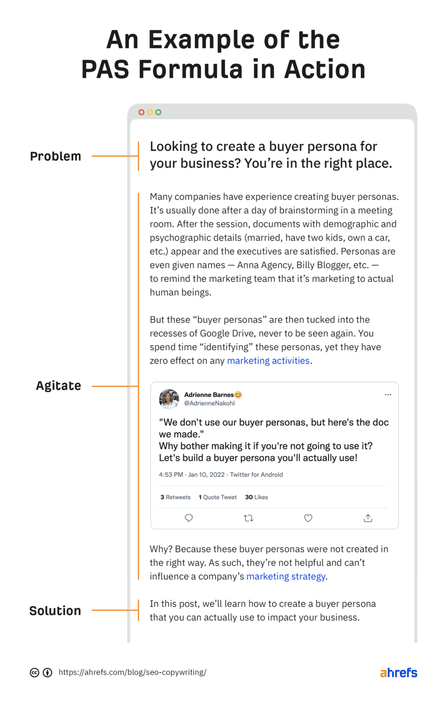Click the yellow browser window dot
This screenshot has width=447, height=707.
[x=150, y=112]
